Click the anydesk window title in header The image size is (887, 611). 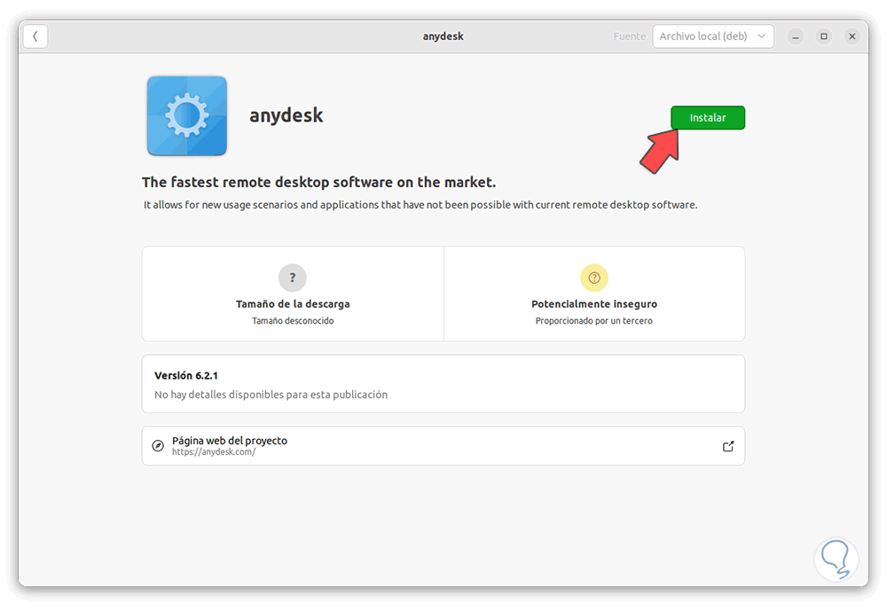point(443,36)
